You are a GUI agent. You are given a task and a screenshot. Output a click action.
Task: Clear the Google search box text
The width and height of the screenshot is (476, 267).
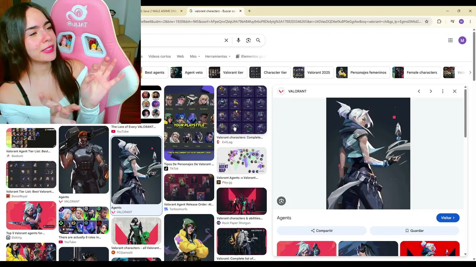[x=226, y=40]
